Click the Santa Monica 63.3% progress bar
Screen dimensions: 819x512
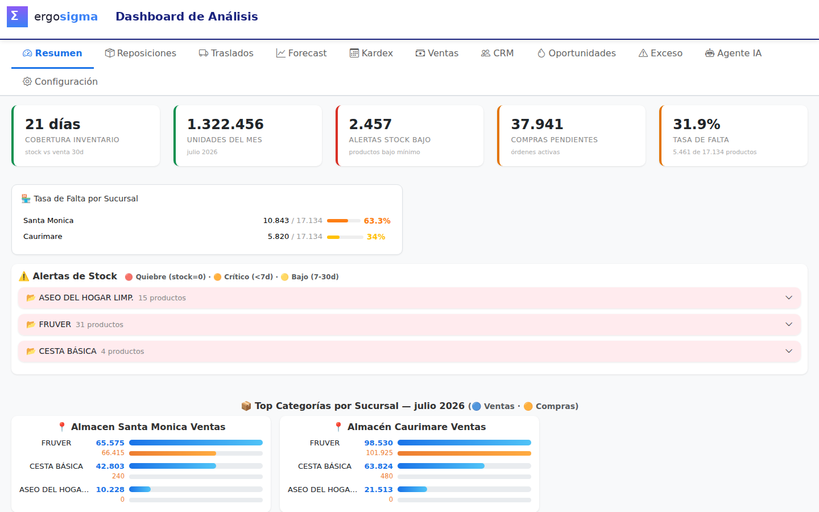coord(344,221)
